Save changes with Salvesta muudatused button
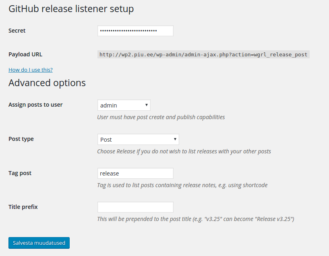This screenshot has height=256, width=329. click(39, 243)
